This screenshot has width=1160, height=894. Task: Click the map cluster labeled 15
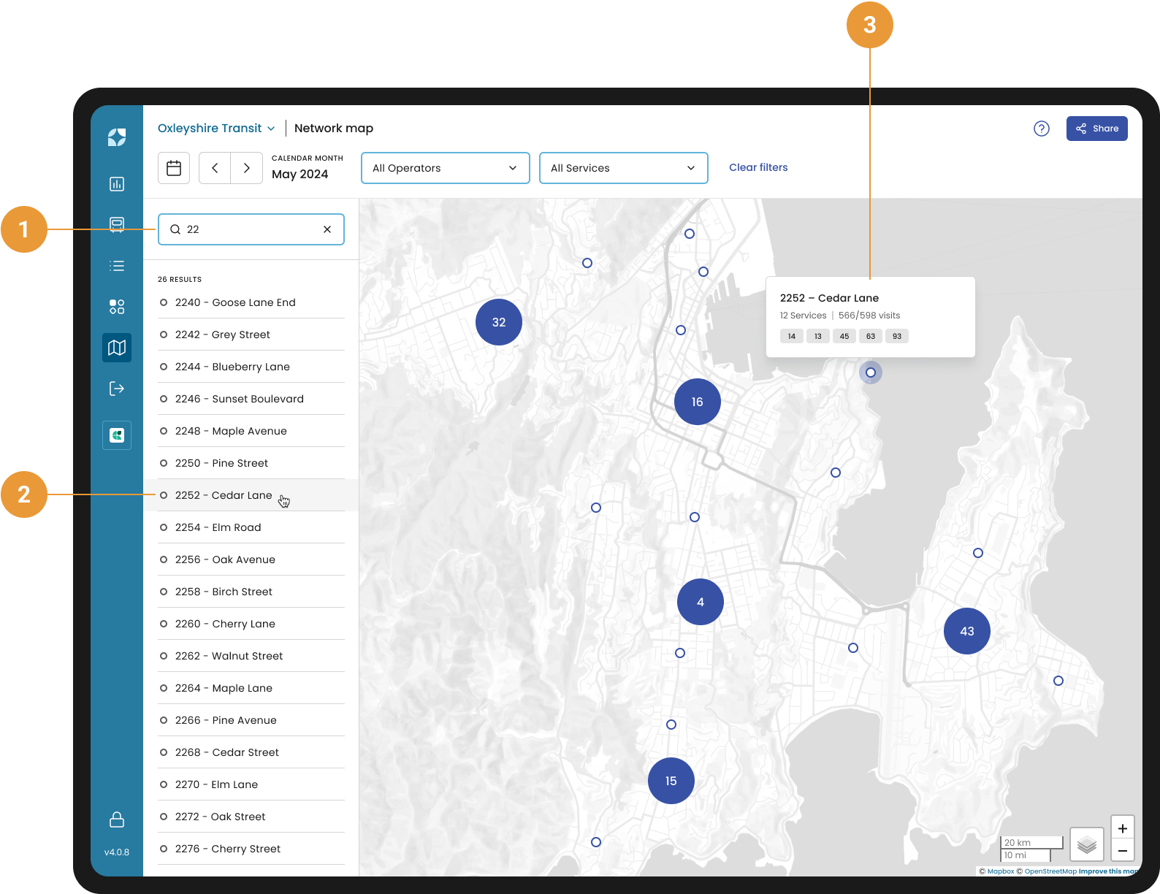coord(671,781)
